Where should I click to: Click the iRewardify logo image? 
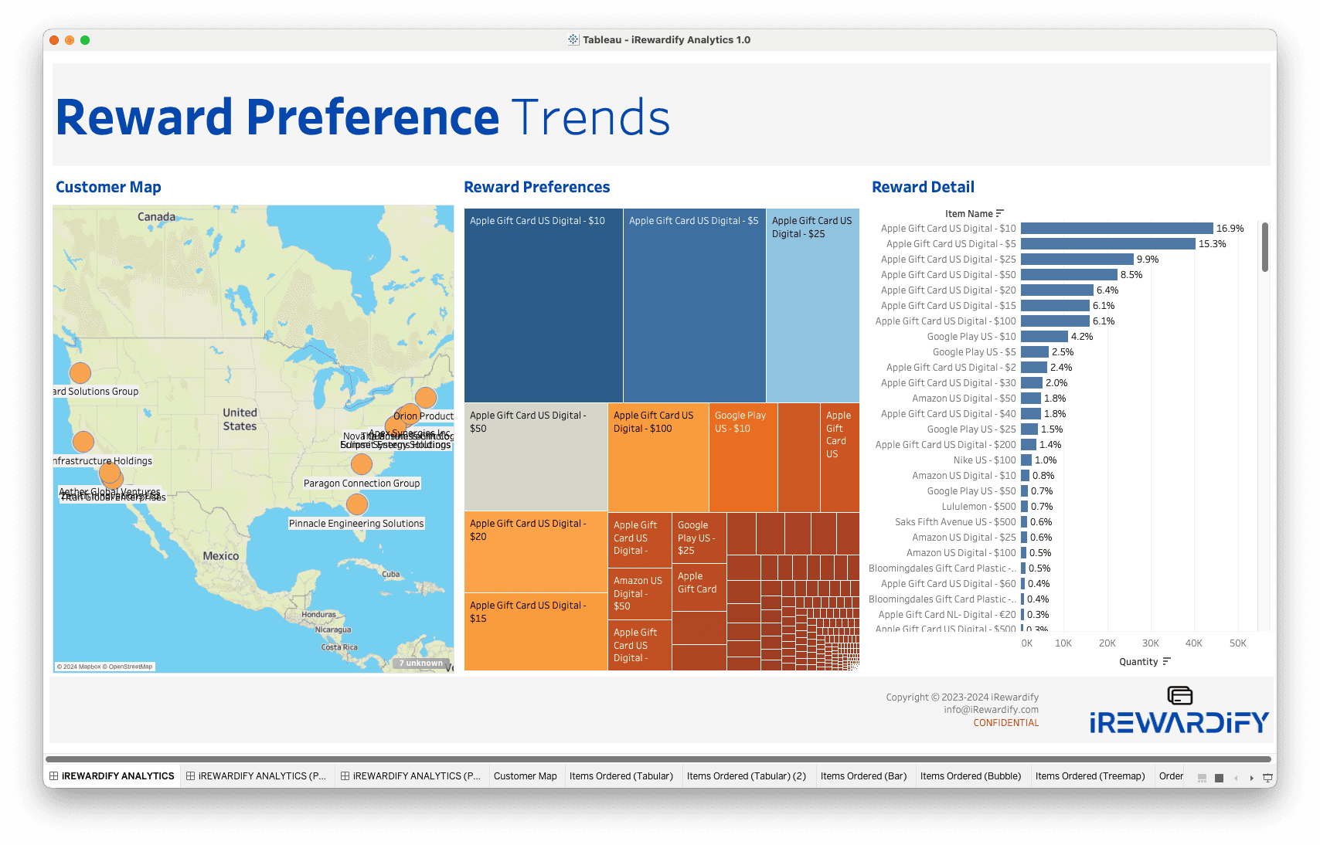[1179, 711]
